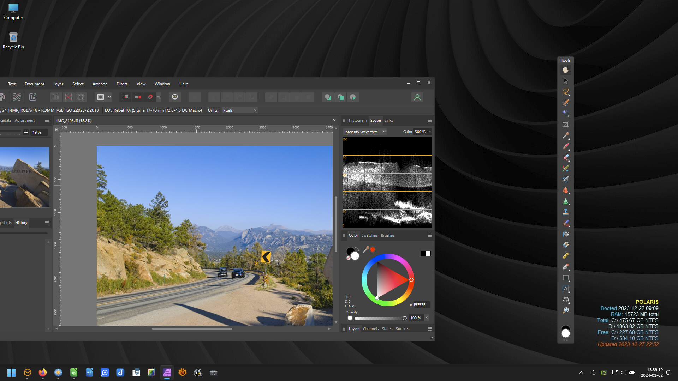Open the Arrange menu
678x381 pixels.
click(x=100, y=84)
